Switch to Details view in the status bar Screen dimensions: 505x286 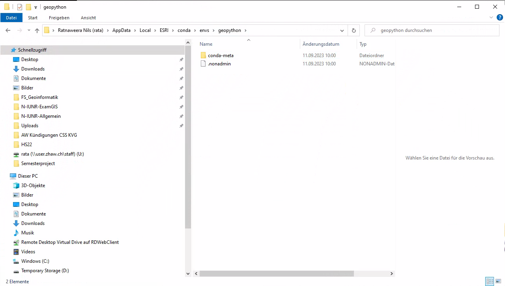click(x=490, y=281)
